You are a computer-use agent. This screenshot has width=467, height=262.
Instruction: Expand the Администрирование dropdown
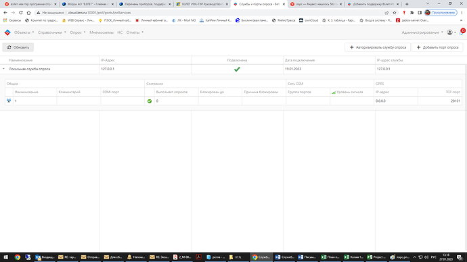pos(422,32)
